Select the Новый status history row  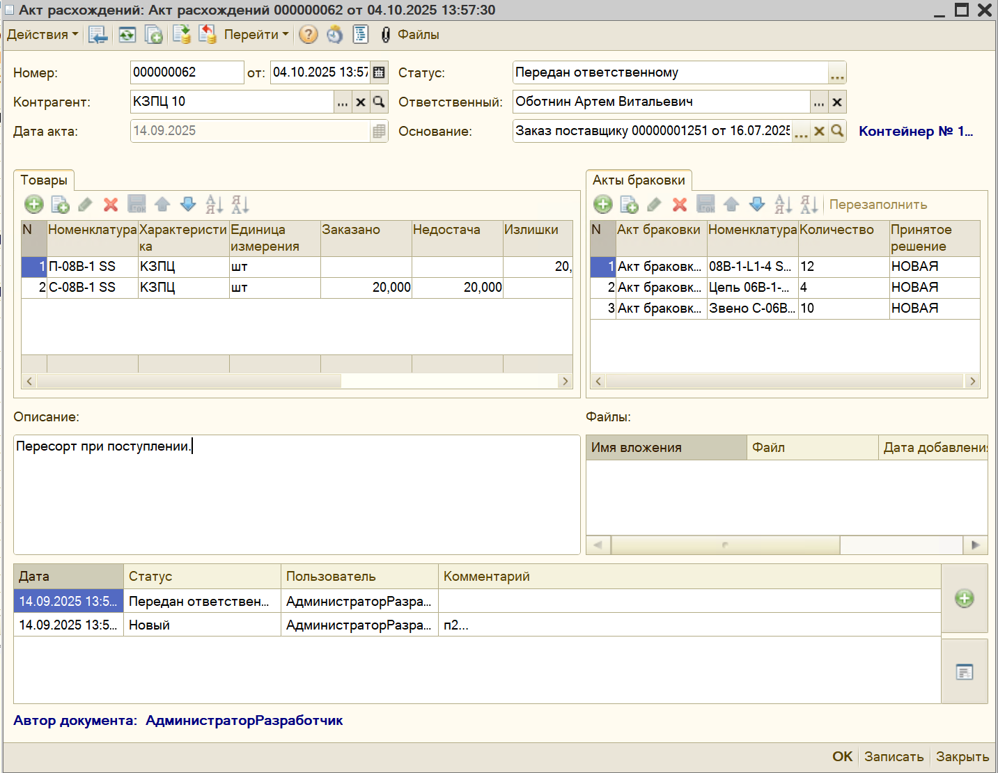(478, 625)
